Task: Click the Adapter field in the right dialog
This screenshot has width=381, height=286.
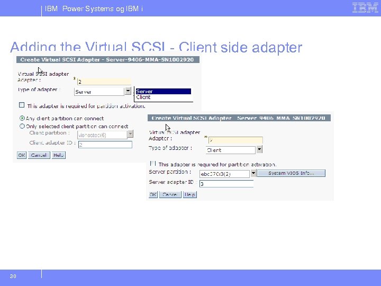Action: pos(235,140)
